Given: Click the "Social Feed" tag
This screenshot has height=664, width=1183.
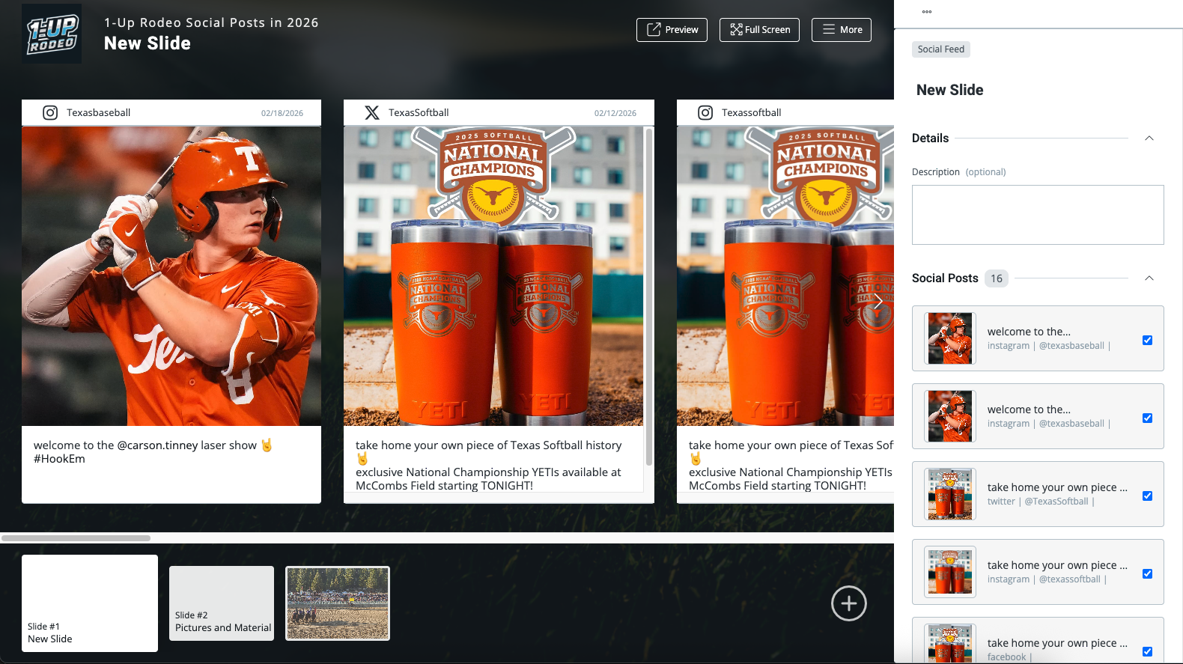Looking at the screenshot, I should click(941, 49).
